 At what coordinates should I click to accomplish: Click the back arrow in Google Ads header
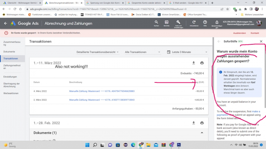pyautogui.click(x=5, y=24)
